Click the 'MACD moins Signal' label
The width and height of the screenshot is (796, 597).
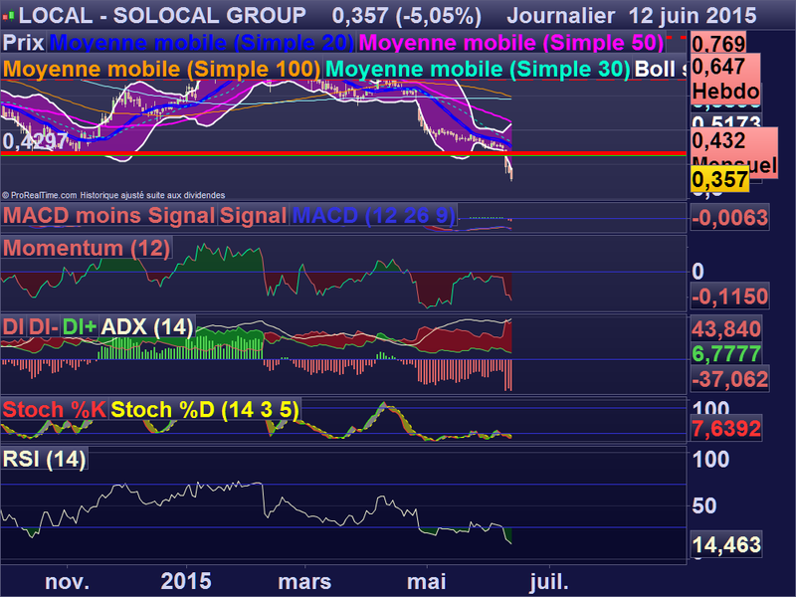tap(108, 215)
